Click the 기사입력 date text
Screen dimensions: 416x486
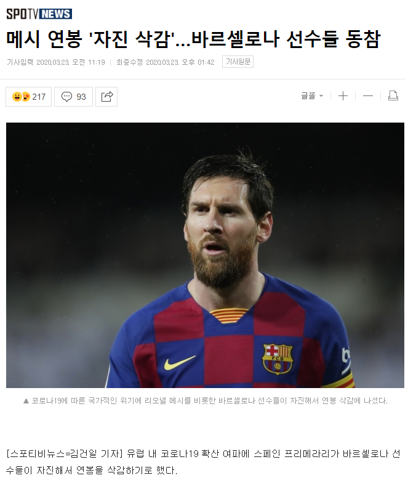pyautogui.click(x=56, y=62)
